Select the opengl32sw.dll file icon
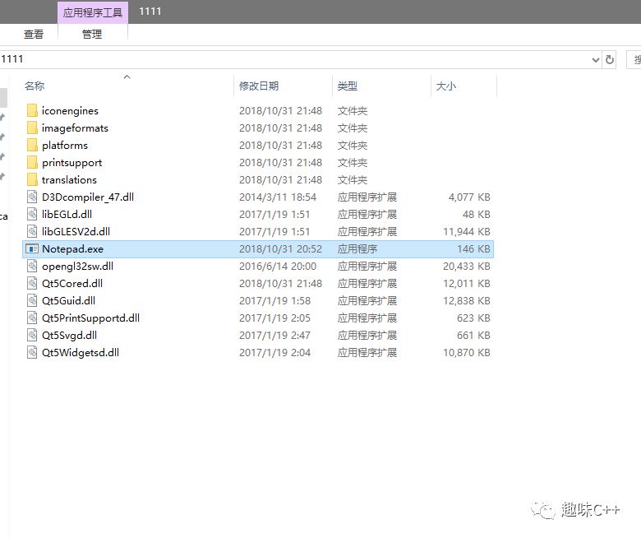This screenshot has width=641, height=538. (32, 266)
